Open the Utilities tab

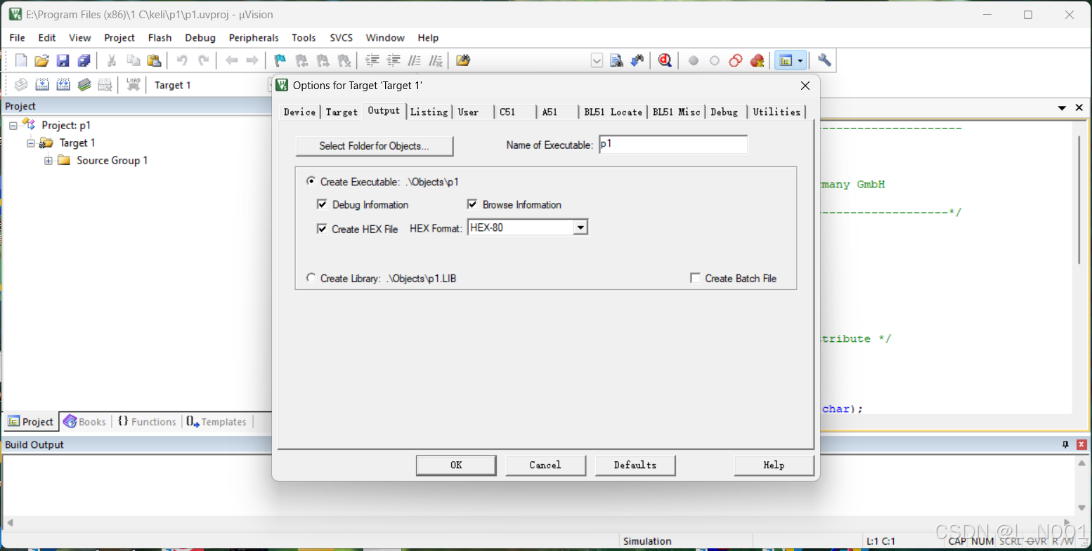[x=776, y=112]
